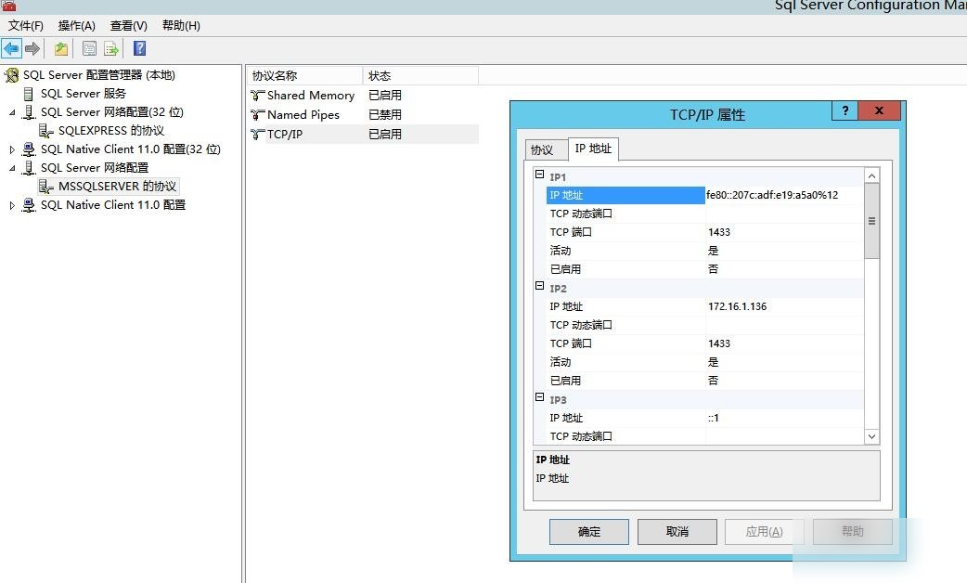Collapse the SQL Server 网络配置 node
The height and width of the screenshot is (583, 967).
(12, 168)
